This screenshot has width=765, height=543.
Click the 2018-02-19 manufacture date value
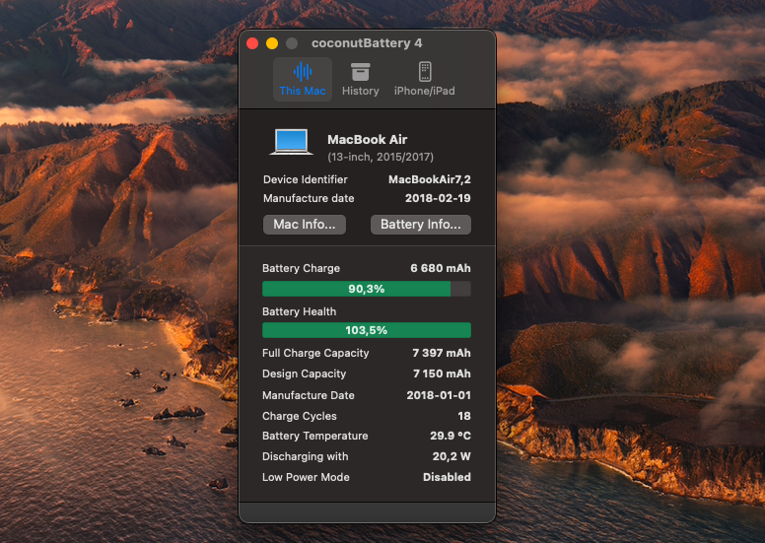[438, 198]
